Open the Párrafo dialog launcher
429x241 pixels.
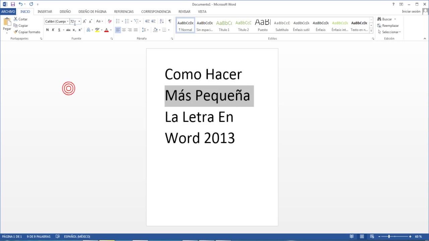click(x=172, y=39)
